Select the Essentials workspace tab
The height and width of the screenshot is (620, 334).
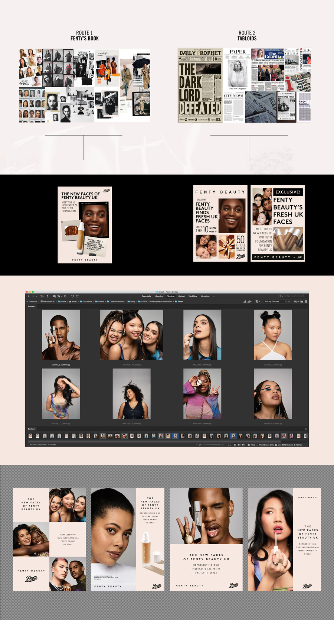coord(146,296)
